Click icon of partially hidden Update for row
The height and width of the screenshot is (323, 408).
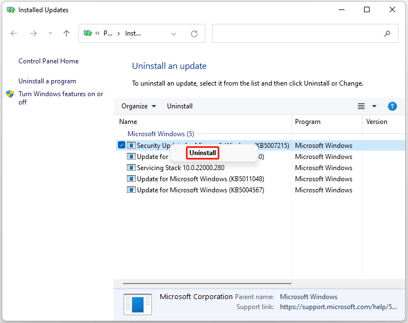(131, 156)
